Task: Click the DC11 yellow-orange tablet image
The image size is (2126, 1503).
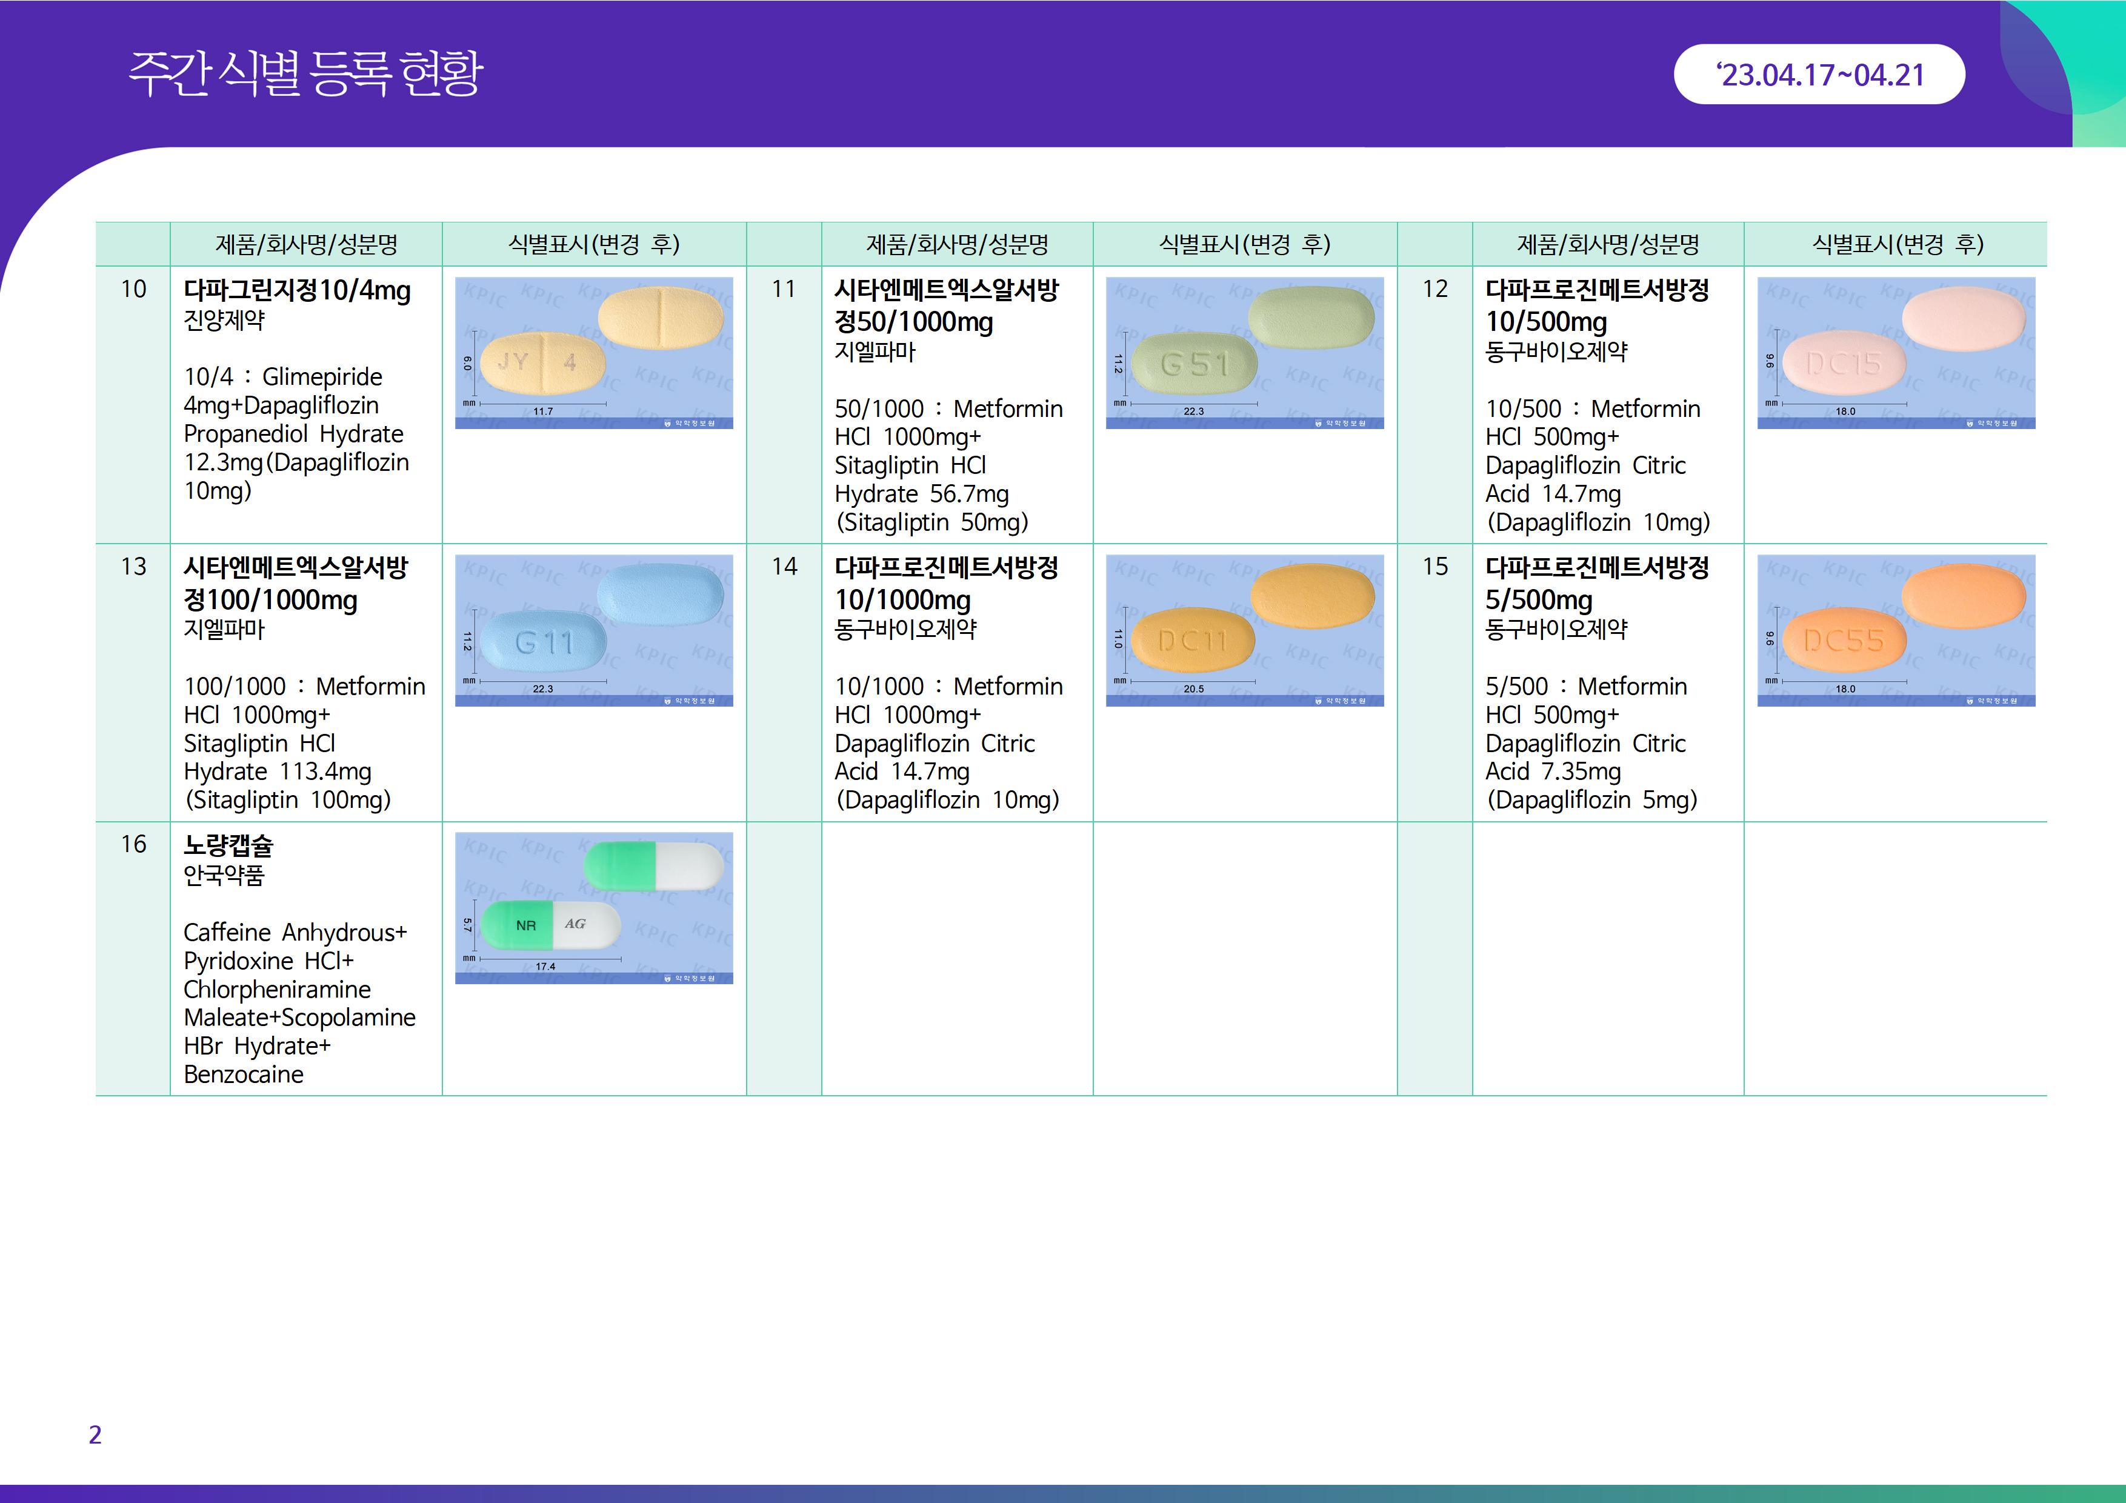Action: (1244, 630)
